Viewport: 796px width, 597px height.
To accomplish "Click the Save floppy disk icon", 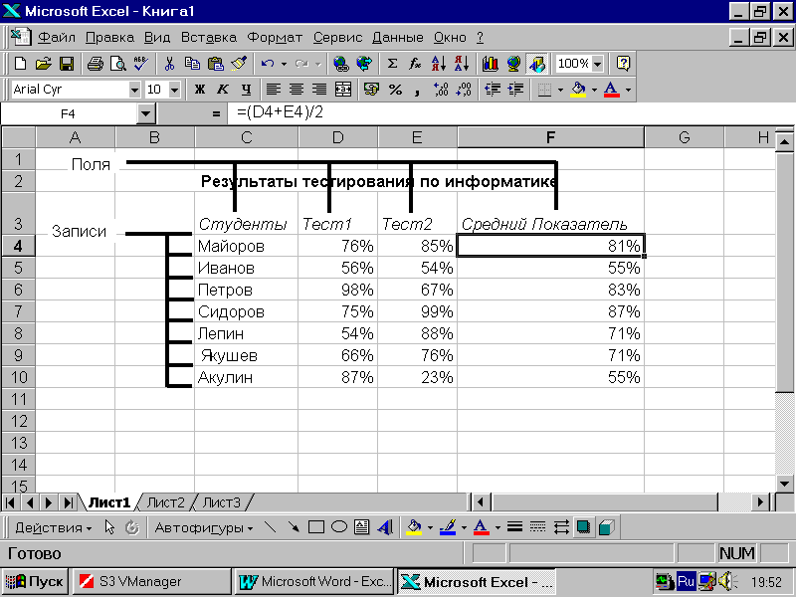I will coord(67,64).
